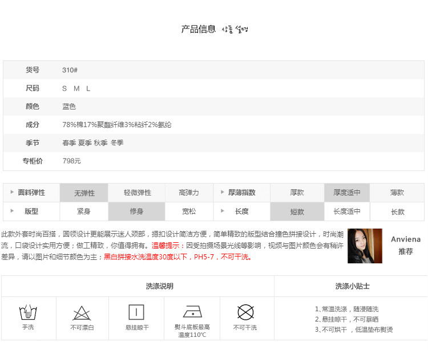
Task: Select highlighted 厚度适中 cell
Action: click(347, 193)
